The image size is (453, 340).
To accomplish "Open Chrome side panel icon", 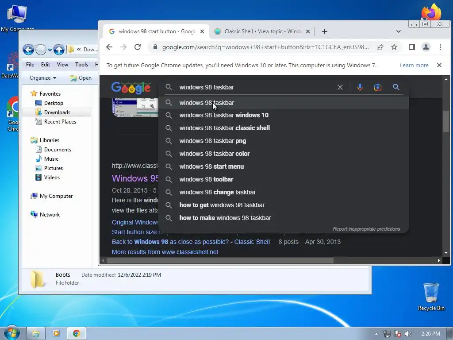I will (412, 47).
